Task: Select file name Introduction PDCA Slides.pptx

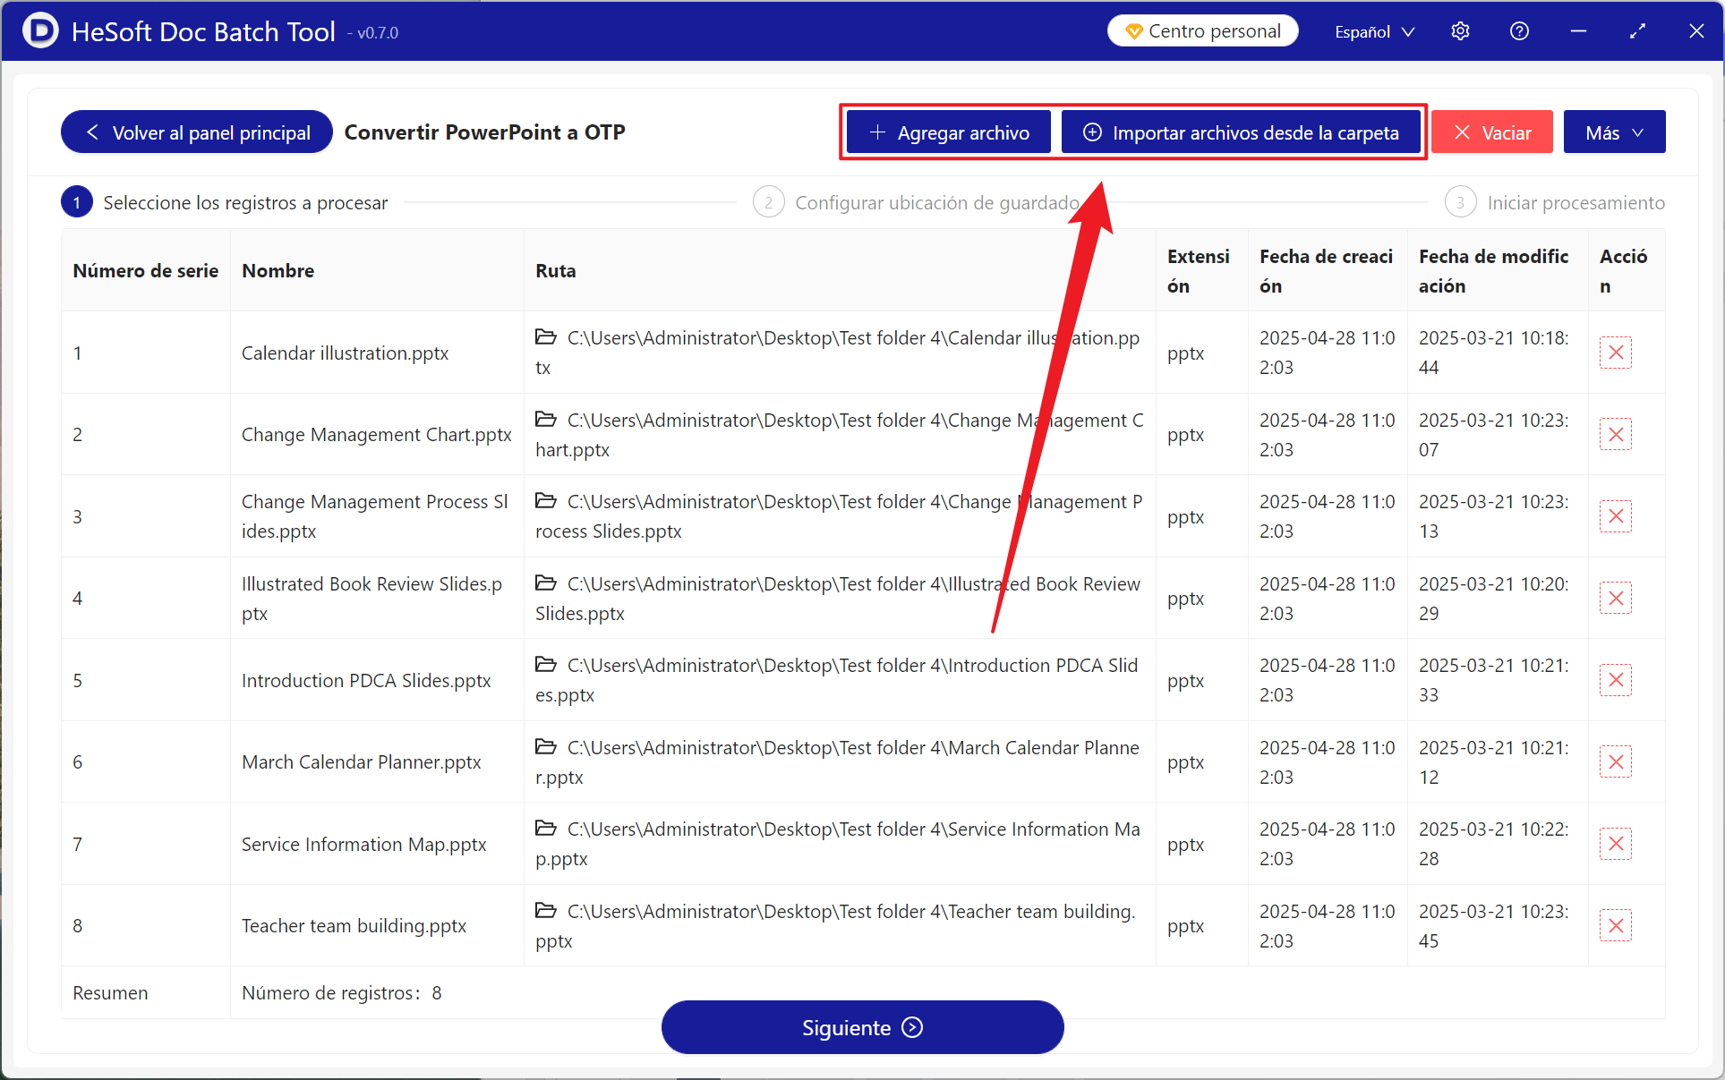Action: pos(366,680)
